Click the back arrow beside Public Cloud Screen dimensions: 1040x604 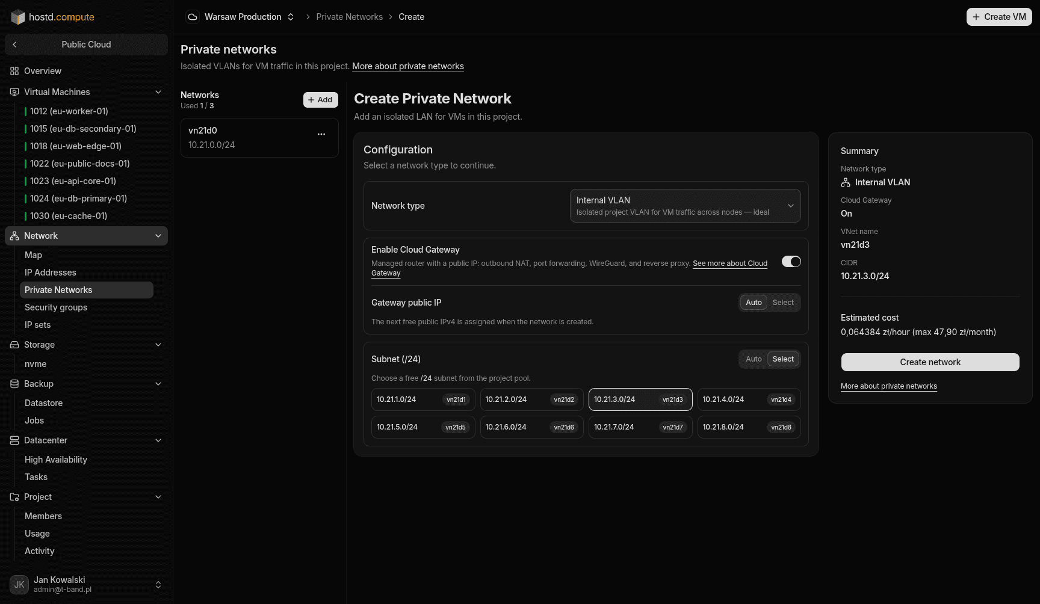pyautogui.click(x=14, y=45)
